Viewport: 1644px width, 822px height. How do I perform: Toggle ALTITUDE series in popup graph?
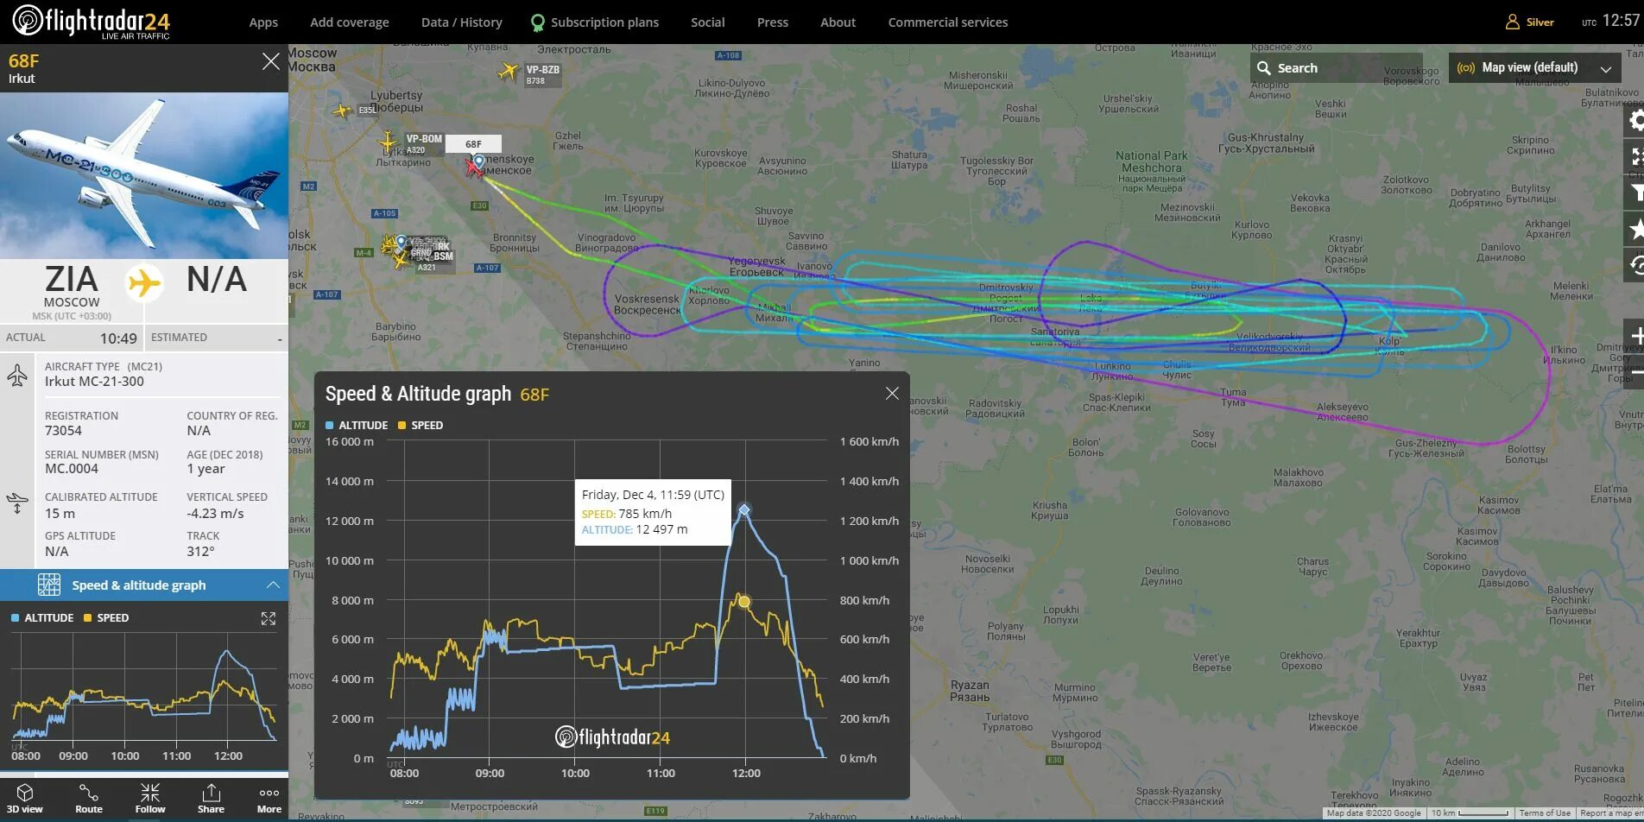pos(357,426)
